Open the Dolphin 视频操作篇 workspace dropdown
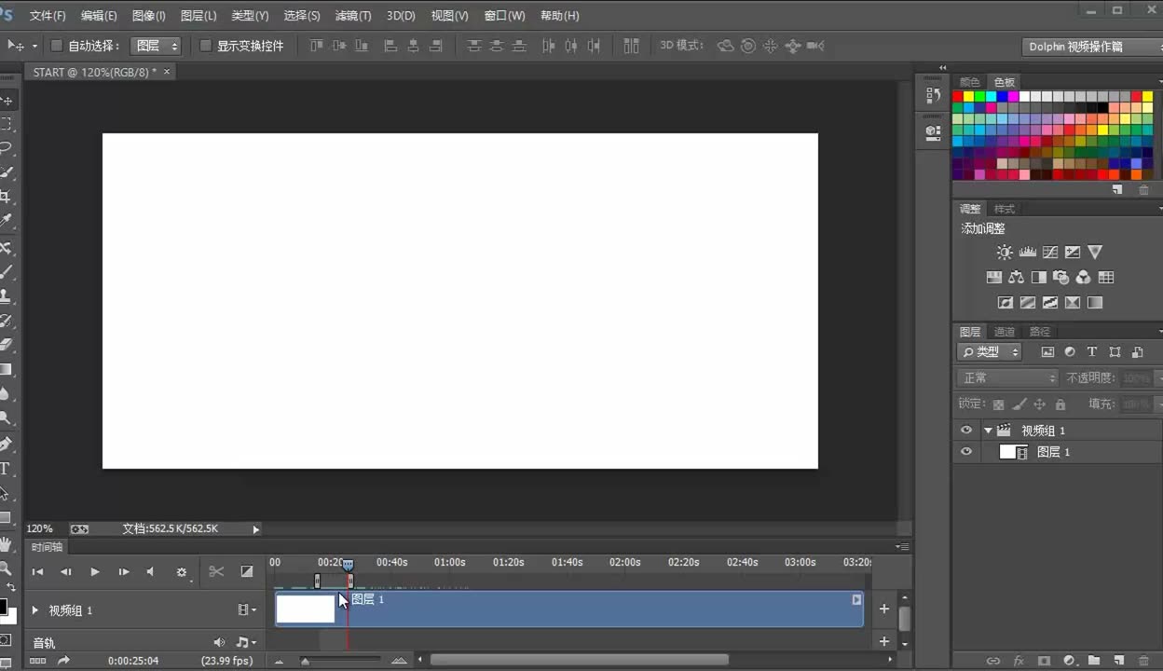 tap(1092, 46)
